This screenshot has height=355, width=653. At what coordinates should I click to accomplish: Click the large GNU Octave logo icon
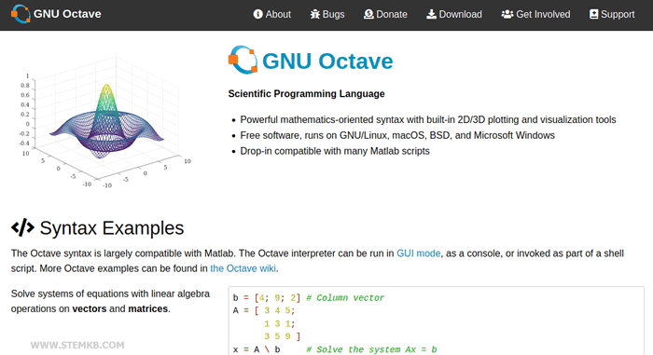pos(243,60)
